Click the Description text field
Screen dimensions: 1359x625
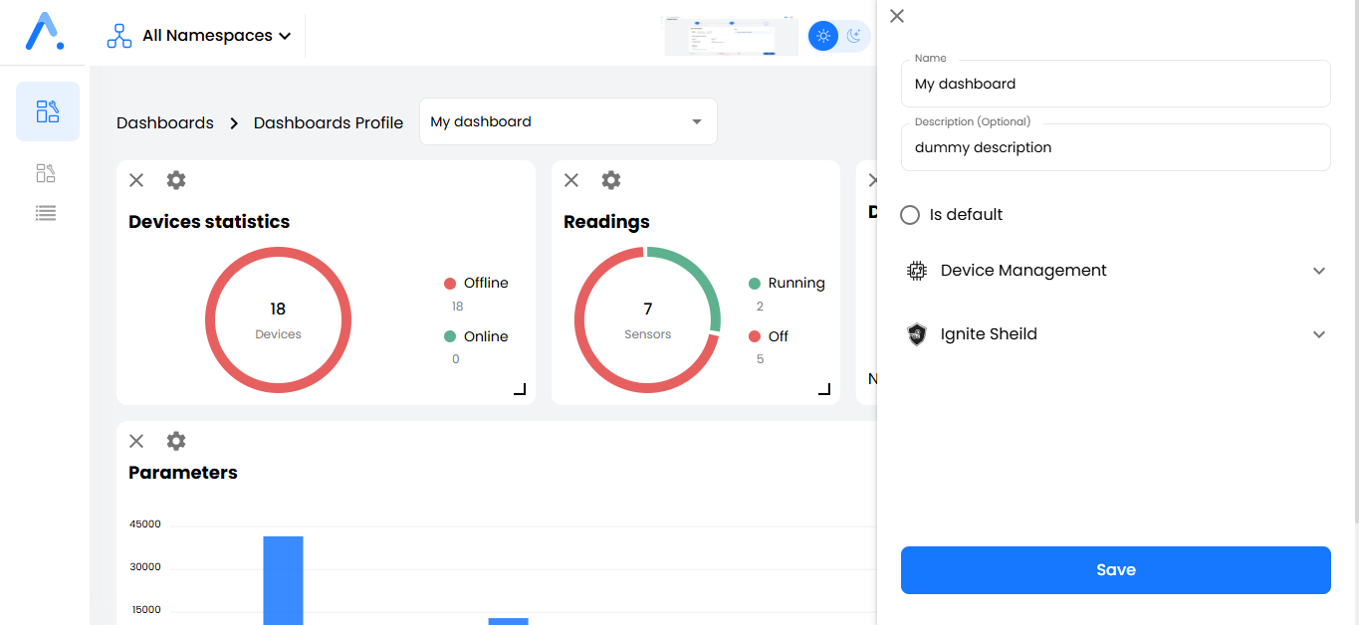1115,146
